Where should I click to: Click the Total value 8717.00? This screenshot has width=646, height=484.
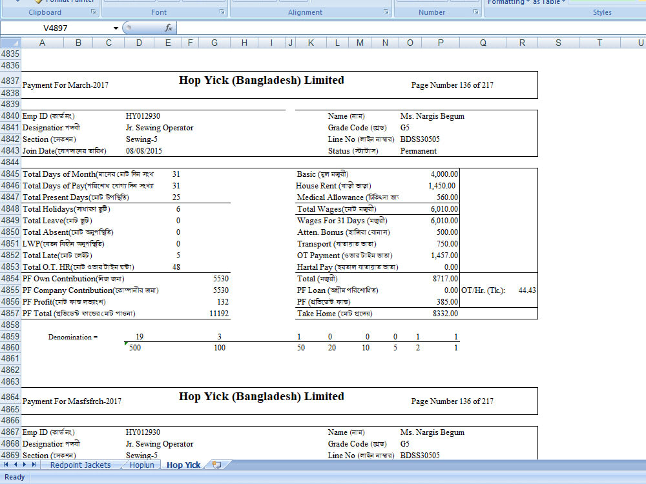[445, 279]
